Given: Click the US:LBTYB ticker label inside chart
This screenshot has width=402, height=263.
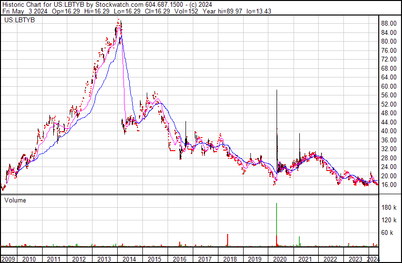Looking at the screenshot, I should coord(18,21).
